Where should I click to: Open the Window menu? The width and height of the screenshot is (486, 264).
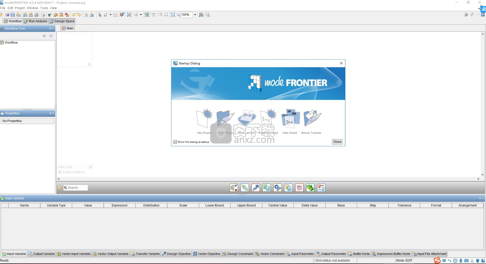coord(33,8)
